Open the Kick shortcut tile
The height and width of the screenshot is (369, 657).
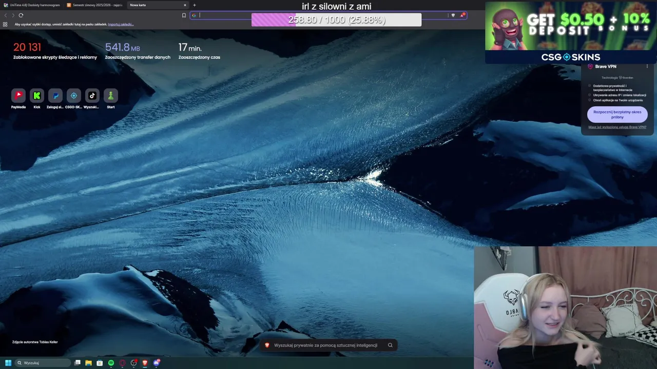[x=37, y=95]
